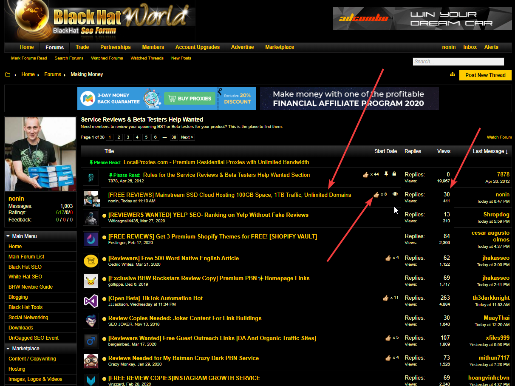This screenshot has height=386, width=515.
Task: Collapse the Main Menu sidebar section
Action: [8, 236]
